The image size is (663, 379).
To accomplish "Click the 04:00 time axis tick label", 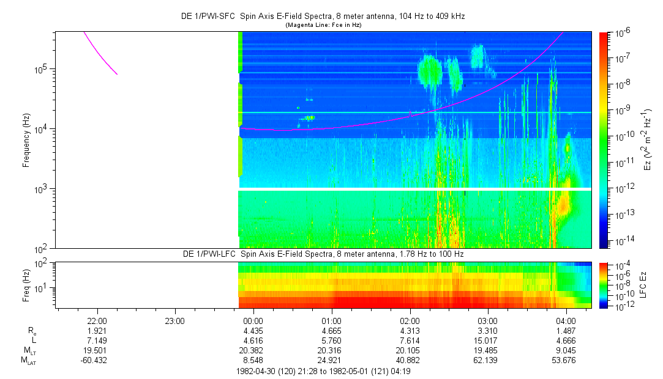I will (x=566, y=320).
